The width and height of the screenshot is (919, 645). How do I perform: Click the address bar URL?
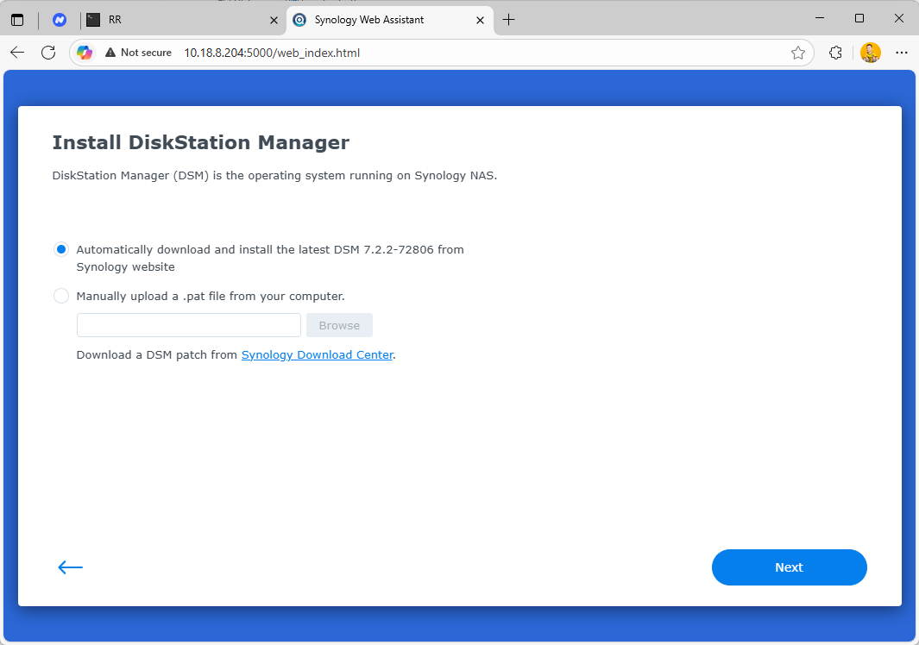pyautogui.click(x=272, y=53)
